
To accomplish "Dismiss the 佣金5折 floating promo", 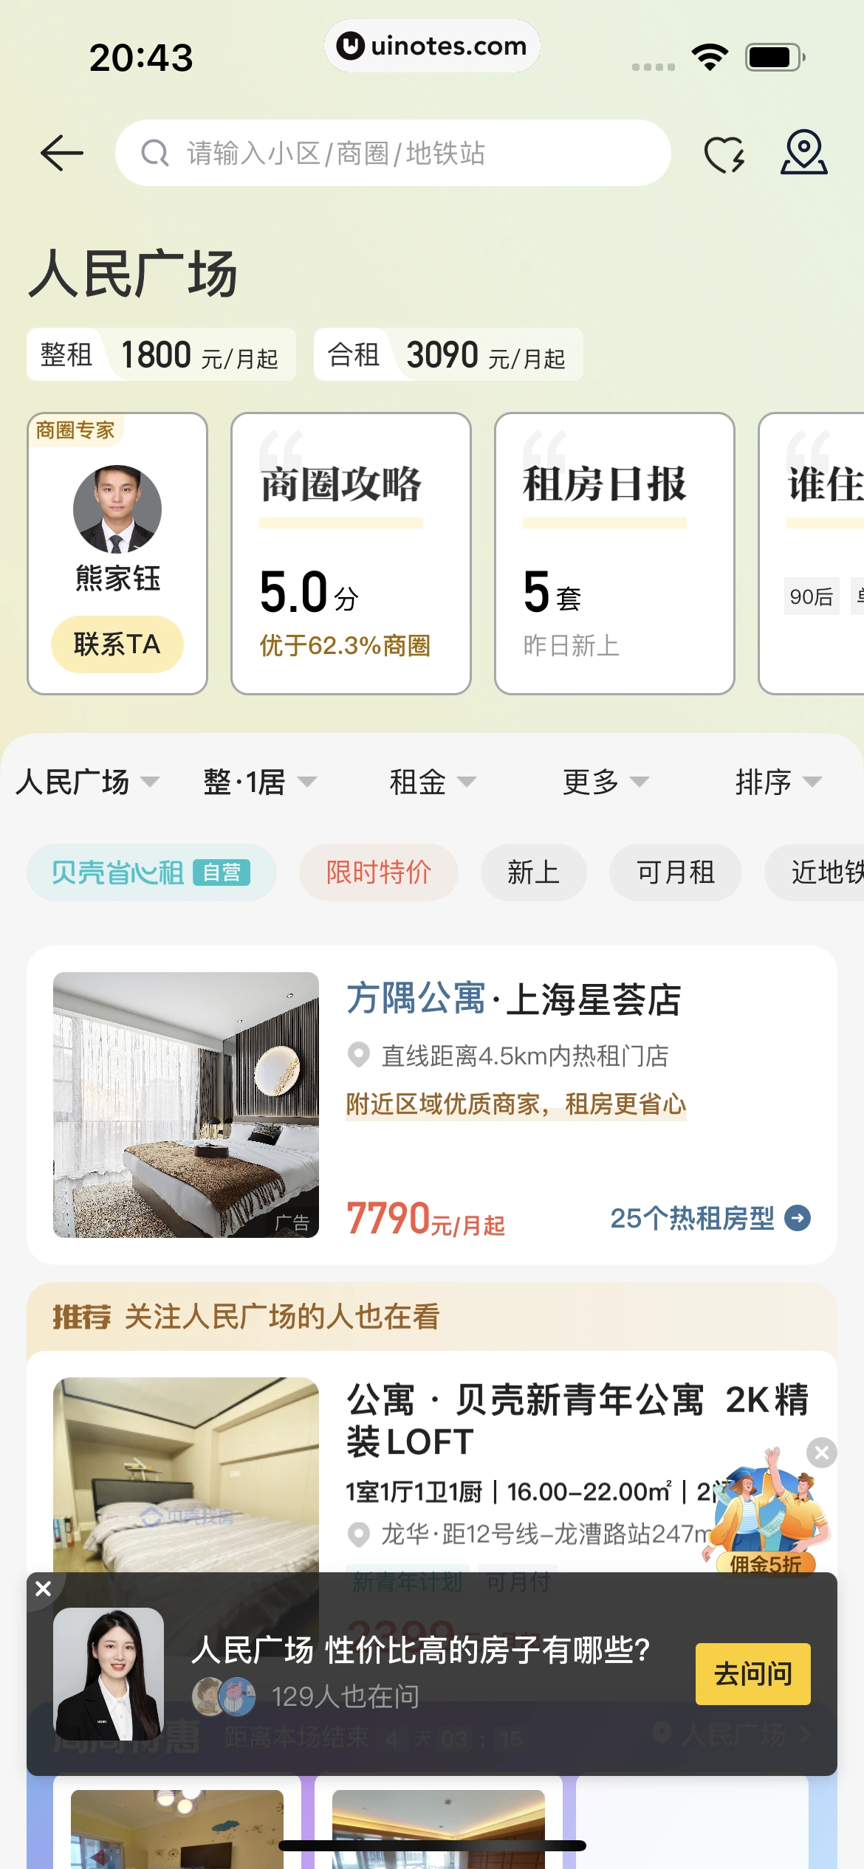I will pyautogui.click(x=822, y=1453).
